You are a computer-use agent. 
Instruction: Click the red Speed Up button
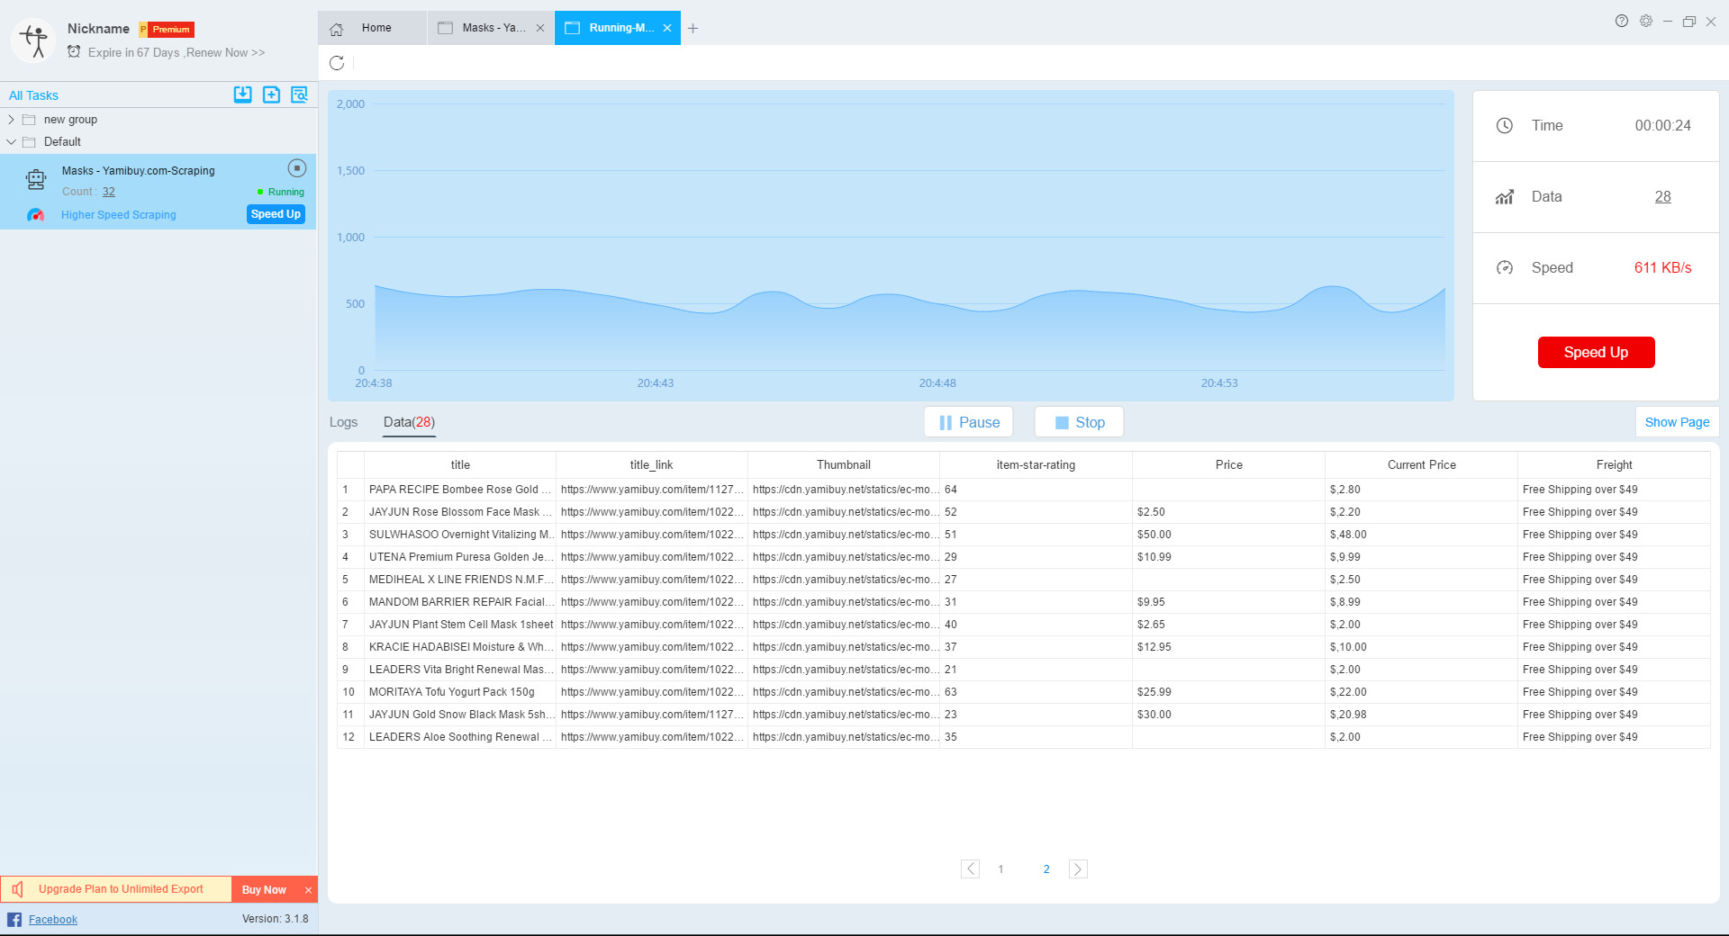pos(1596,353)
